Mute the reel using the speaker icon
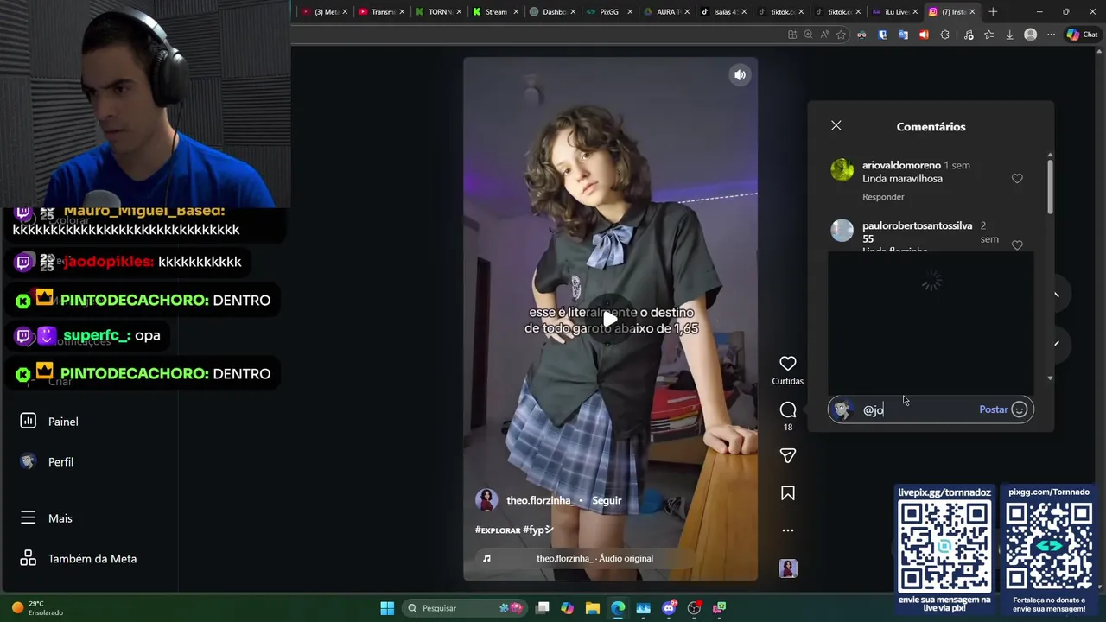The image size is (1106, 622). click(740, 75)
